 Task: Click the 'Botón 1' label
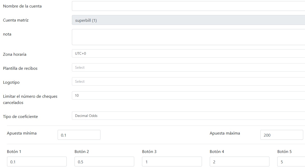14,151
